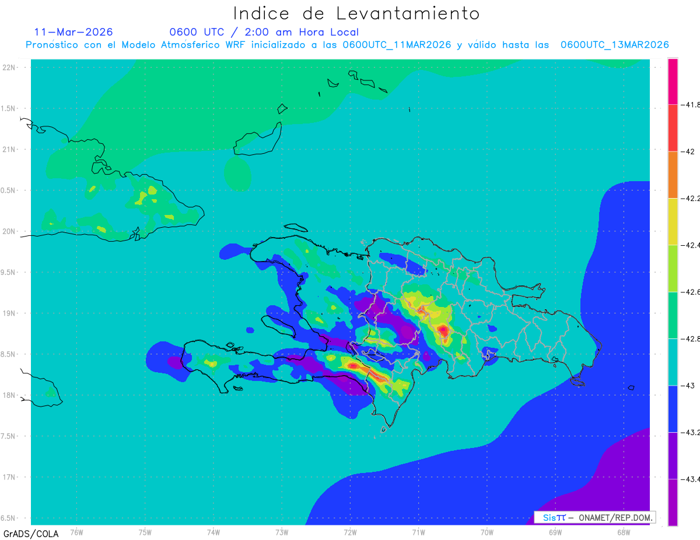The image size is (700, 540).
Task: Click the '73W' longitude axis label
Action: (x=282, y=531)
